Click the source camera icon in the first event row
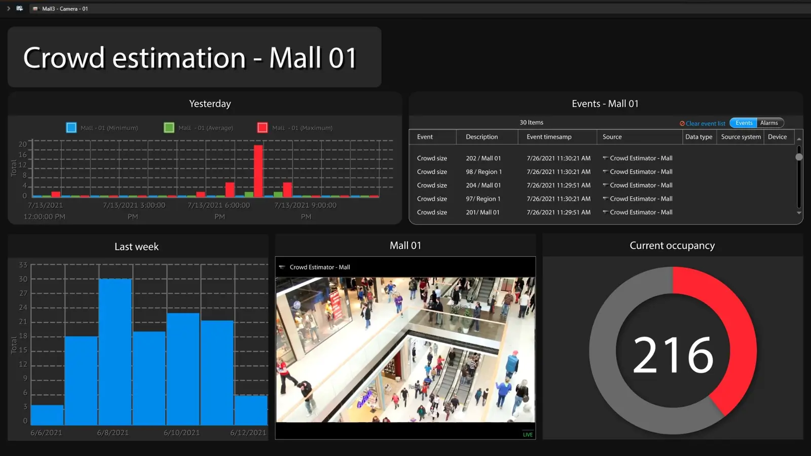Screen dimensions: 811x456 point(605,158)
